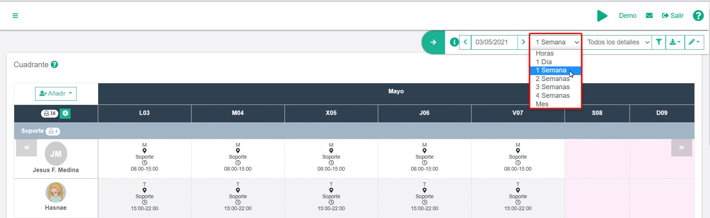The width and height of the screenshot is (710, 218).
Task: Click Cuadrante help question mark icon
Action: [x=55, y=65]
